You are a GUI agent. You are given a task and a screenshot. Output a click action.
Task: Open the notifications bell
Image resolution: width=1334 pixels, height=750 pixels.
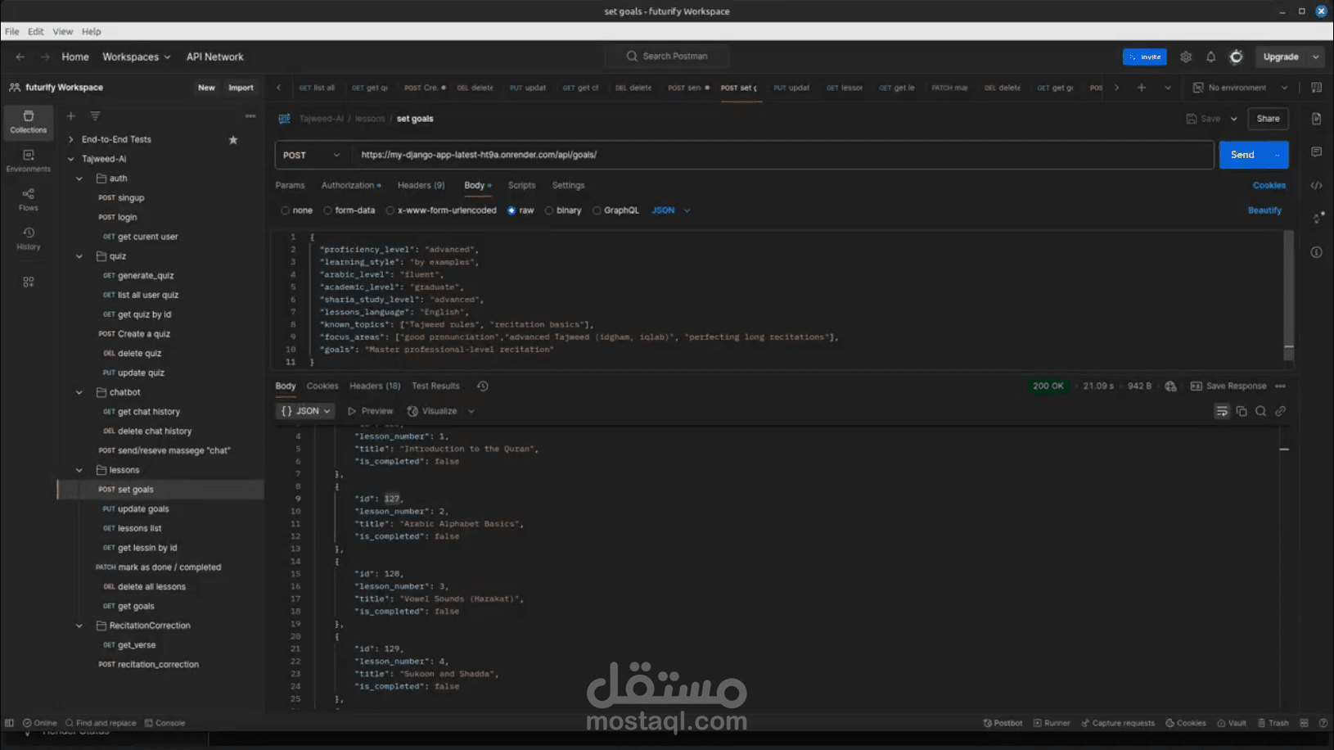tap(1210, 56)
